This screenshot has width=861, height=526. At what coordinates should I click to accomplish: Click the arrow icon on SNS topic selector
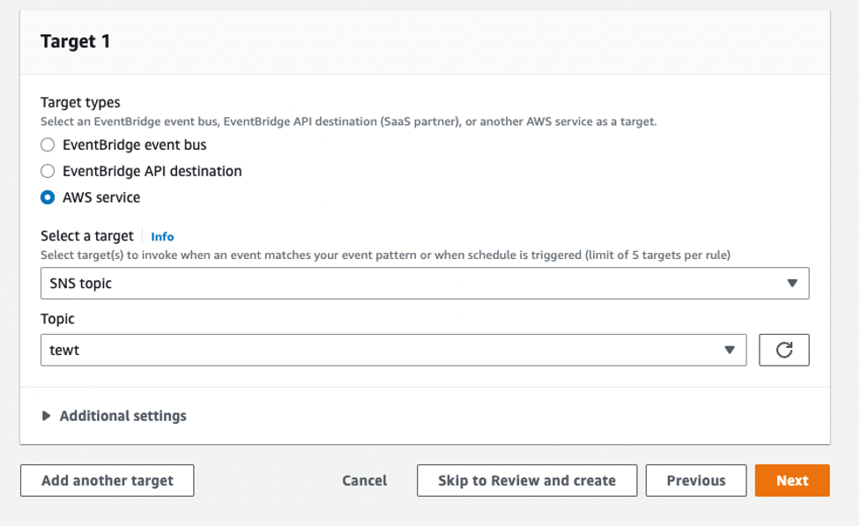coord(791,284)
